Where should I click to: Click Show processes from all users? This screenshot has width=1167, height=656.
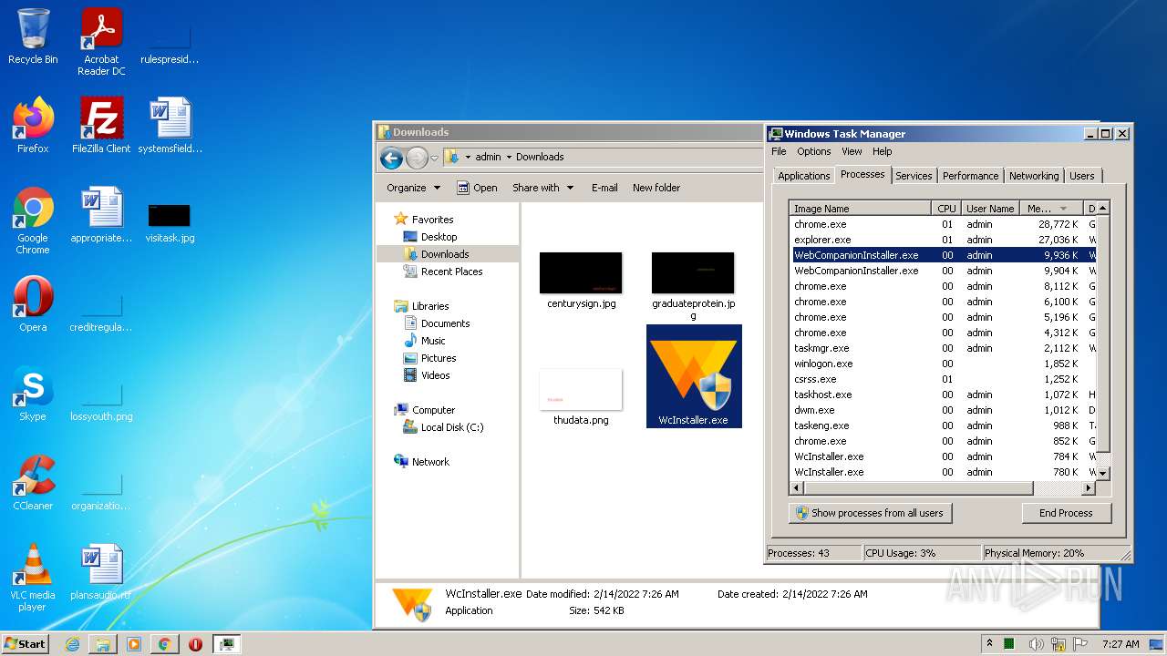[870, 513]
